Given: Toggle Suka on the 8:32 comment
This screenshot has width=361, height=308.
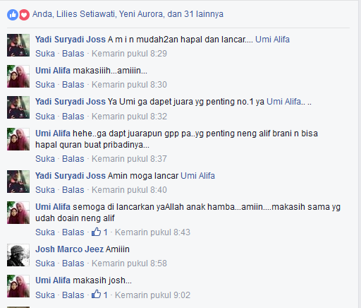Looking at the screenshot, I should click(x=45, y=117).
